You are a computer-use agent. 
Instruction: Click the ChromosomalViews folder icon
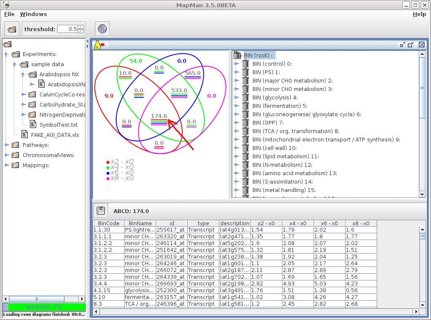click(16, 155)
